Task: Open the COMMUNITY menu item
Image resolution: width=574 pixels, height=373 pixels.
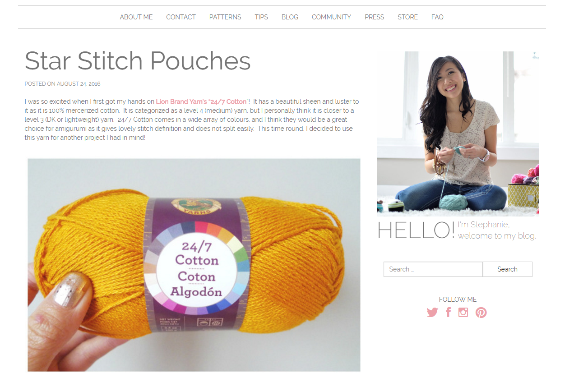Action: tap(331, 17)
